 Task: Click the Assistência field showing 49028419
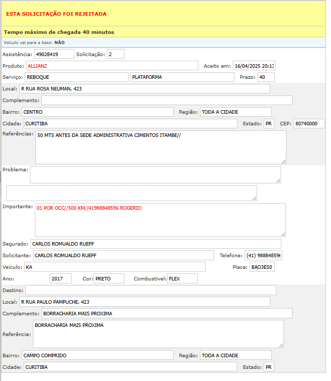54,54
